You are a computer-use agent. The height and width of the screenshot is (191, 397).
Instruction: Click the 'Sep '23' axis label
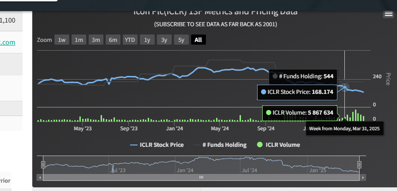(129, 129)
